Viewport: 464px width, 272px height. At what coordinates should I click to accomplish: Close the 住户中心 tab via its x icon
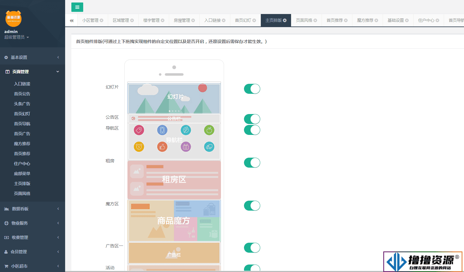438,20
